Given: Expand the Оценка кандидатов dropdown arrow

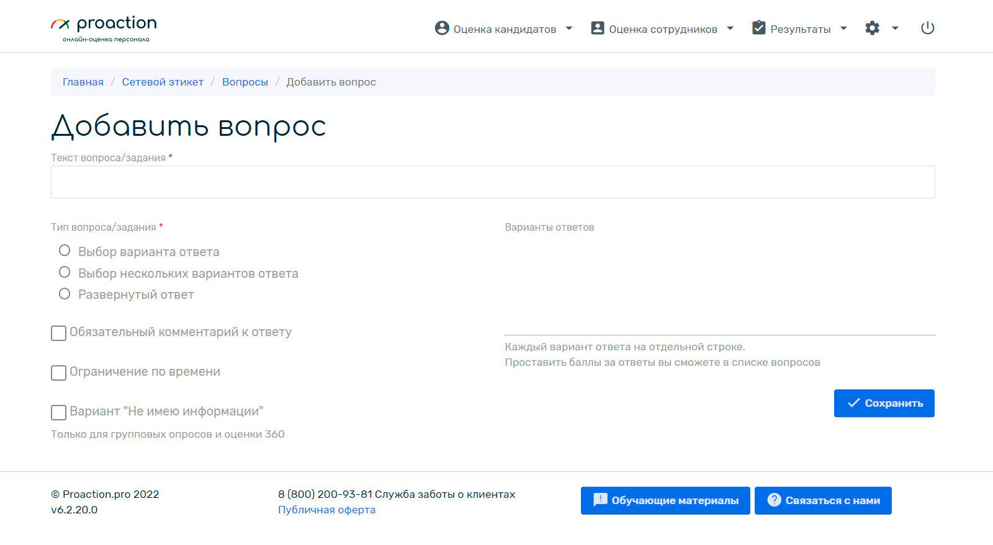Looking at the screenshot, I should (569, 29).
